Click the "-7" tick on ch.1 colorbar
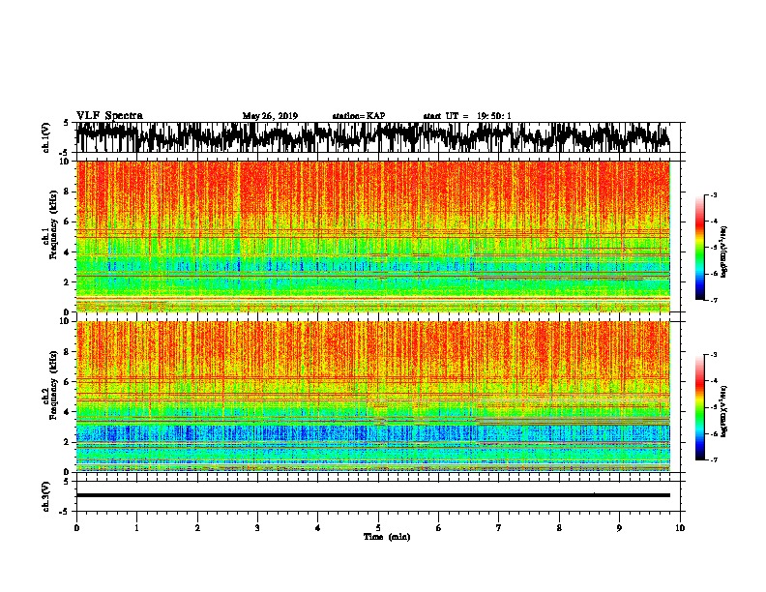The width and height of the screenshot is (766, 592). [713, 300]
